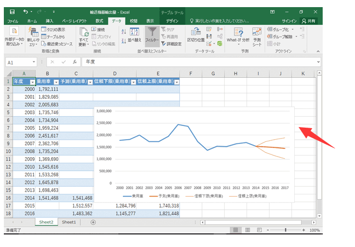Image resolution: width=355 pixels, height=247 pixels.
Task: Open the 乗用車 column filter dropdown
Action: click(56, 82)
